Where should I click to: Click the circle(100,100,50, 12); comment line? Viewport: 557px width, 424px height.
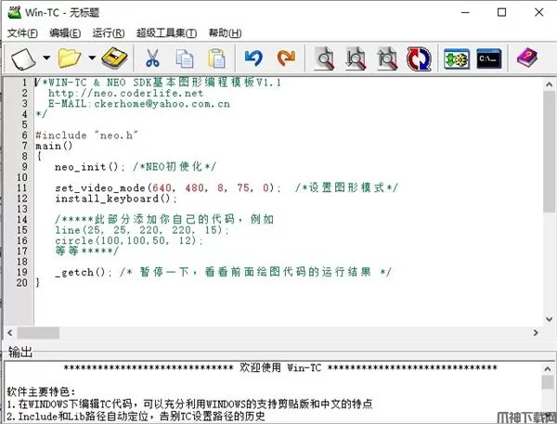129,241
